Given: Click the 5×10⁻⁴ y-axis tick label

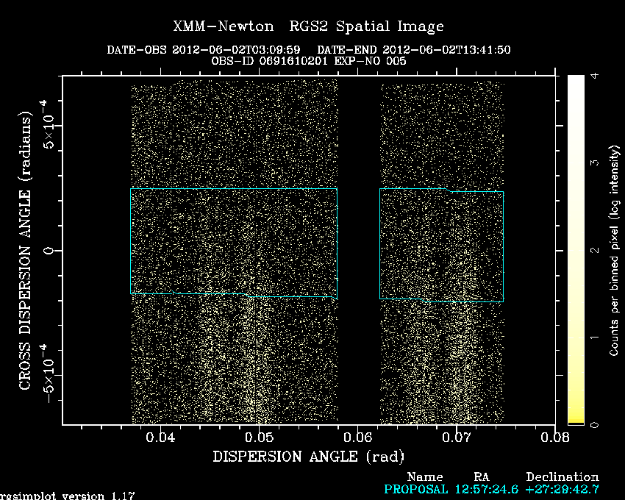Looking at the screenshot, I should 49,124.
